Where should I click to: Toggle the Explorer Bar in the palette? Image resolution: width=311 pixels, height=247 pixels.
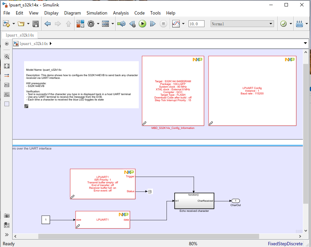(7, 44)
